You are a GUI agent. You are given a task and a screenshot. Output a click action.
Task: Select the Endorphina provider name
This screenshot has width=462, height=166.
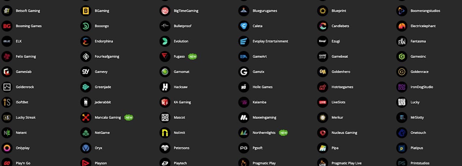click(x=104, y=41)
